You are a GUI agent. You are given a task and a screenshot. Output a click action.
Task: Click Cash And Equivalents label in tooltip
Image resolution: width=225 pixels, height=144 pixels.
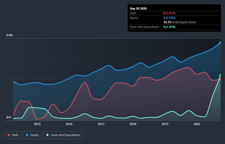[144, 27]
